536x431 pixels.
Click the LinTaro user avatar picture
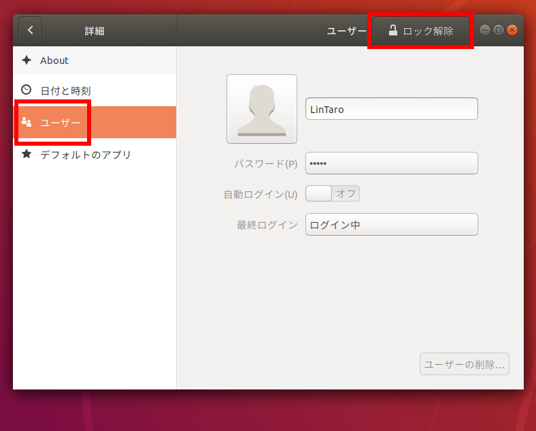[x=262, y=109]
